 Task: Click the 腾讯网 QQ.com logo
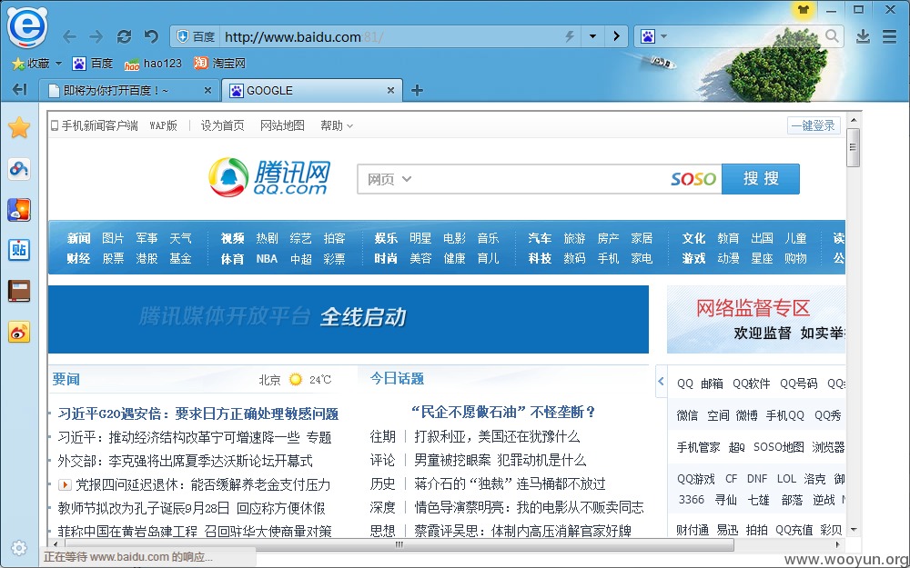coord(270,177)
